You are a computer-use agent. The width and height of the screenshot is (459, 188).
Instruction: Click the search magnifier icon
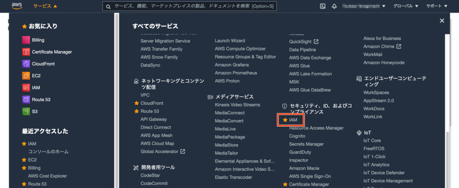(108, 6)
